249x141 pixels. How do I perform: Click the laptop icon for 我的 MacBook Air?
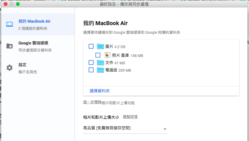pos(9,24)
